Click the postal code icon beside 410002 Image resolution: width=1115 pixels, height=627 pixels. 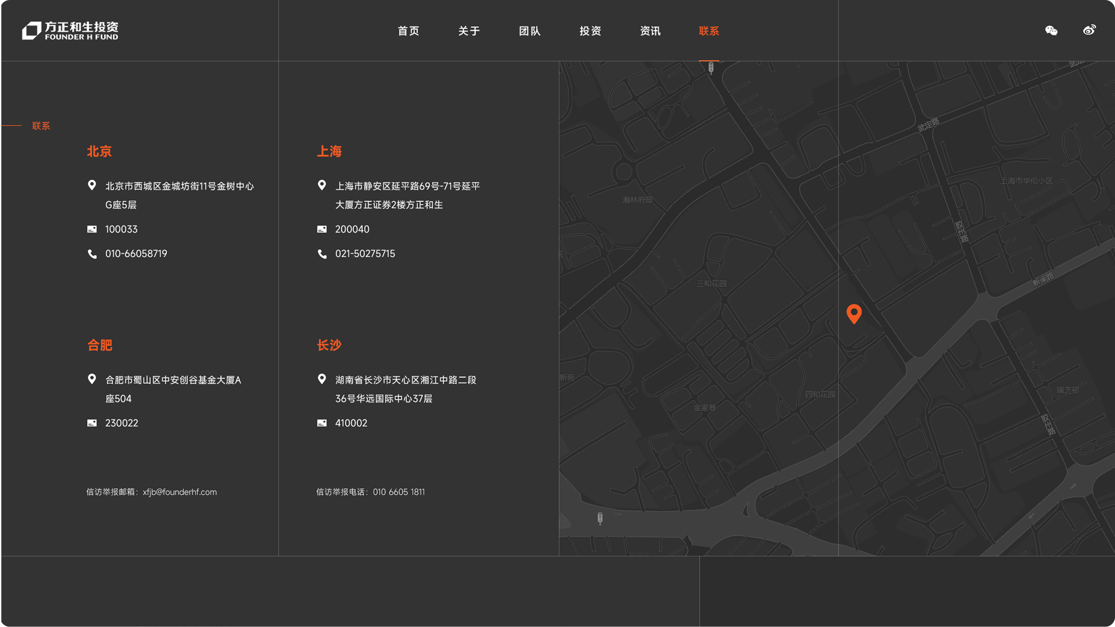pyautogui.click(x=322, y=422)
